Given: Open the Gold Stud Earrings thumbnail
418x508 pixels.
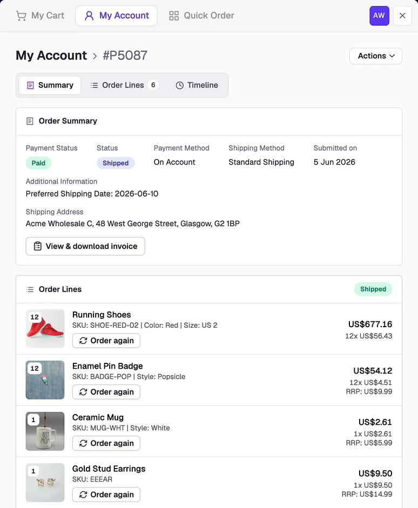Looking at the screenshot, I should click(45, 483).
